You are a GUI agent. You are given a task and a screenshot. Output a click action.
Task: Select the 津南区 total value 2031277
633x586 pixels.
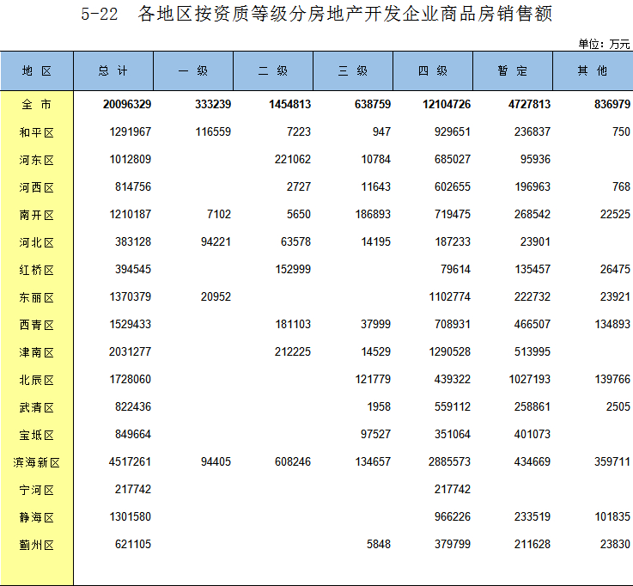tap(130, 351)
